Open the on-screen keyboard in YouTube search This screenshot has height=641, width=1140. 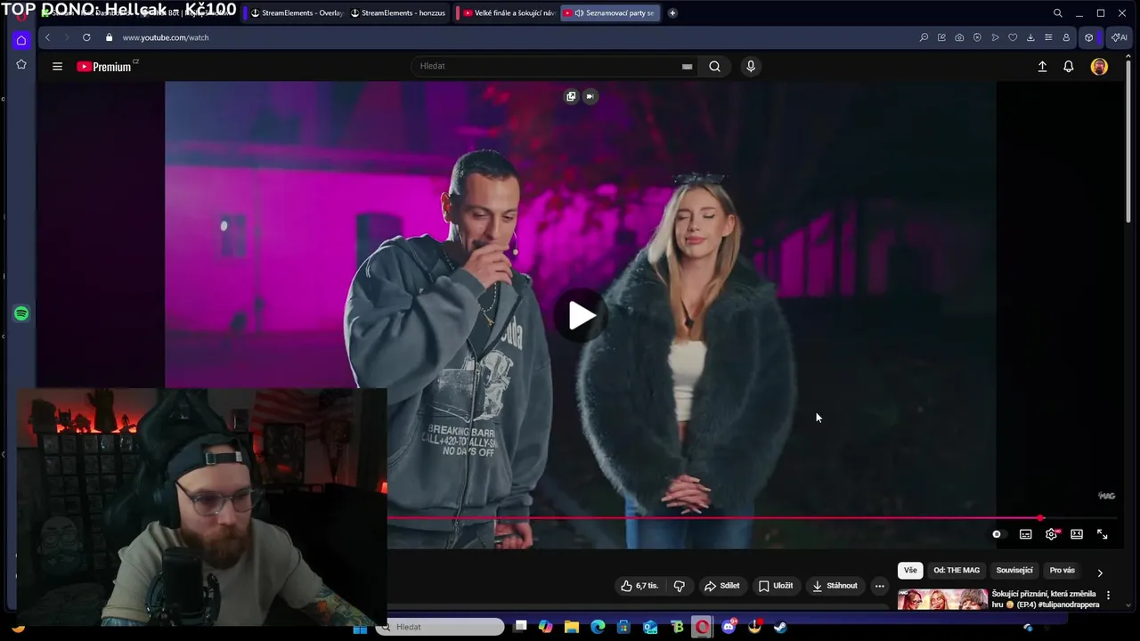tap(687, 66)
